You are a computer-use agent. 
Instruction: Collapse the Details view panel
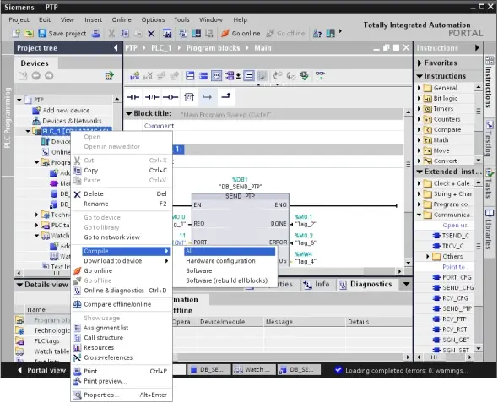(x=19, y=285)
